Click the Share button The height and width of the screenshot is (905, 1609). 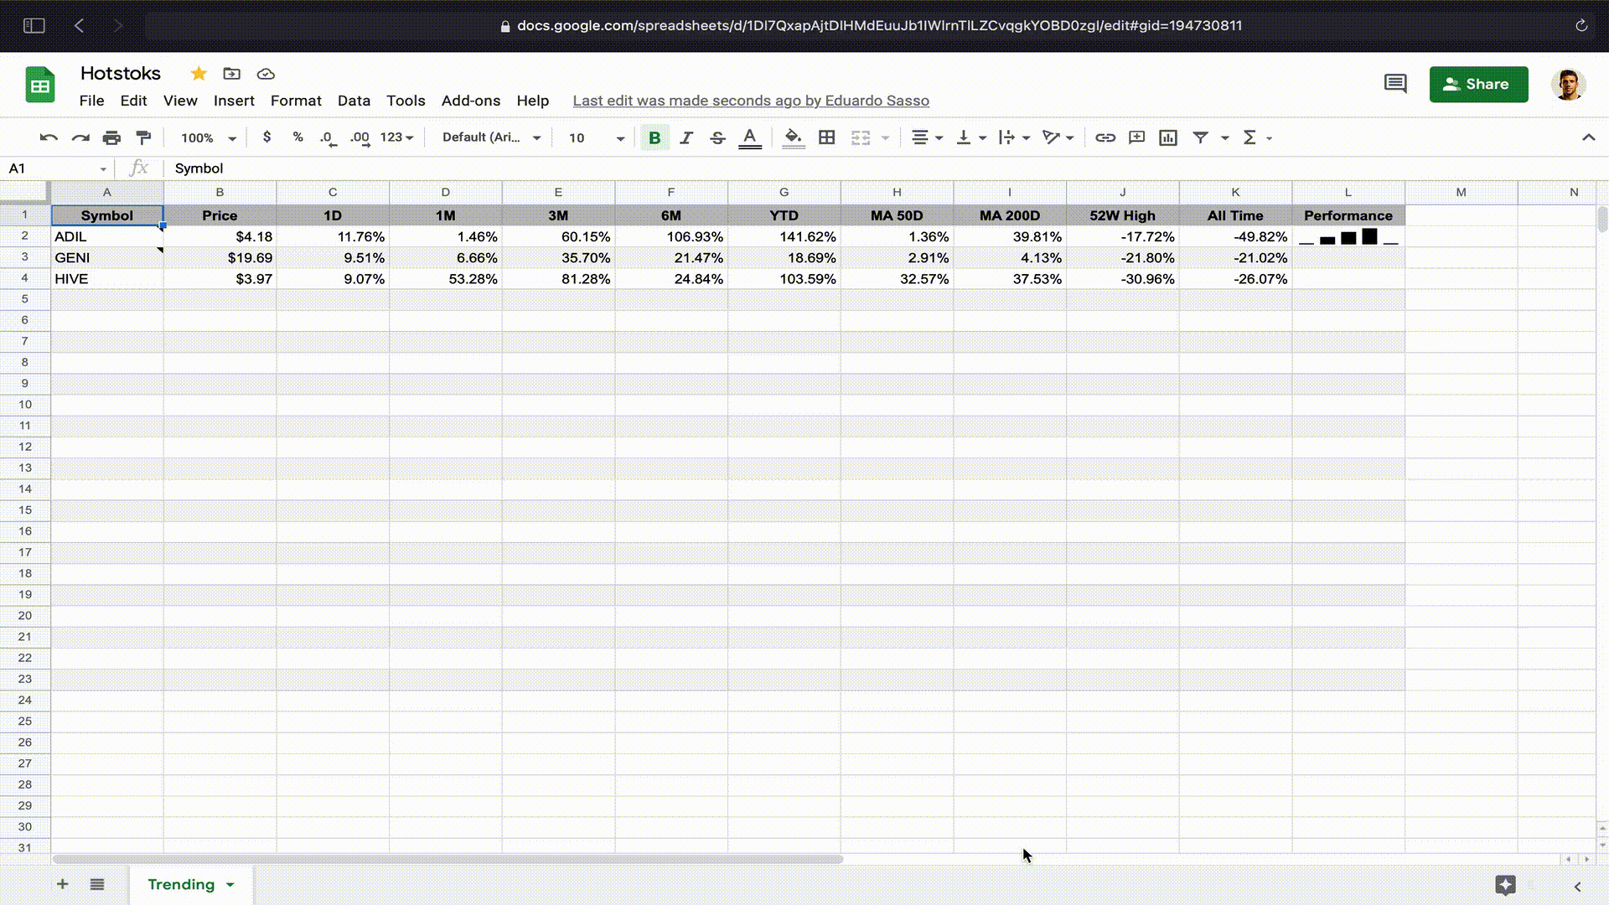(x=1478, y=85)
